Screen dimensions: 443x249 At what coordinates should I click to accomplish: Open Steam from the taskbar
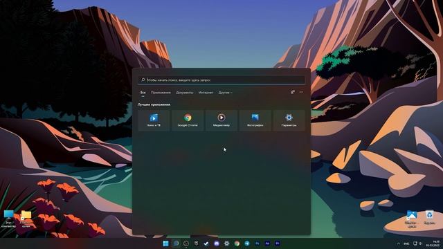point(206,243)
